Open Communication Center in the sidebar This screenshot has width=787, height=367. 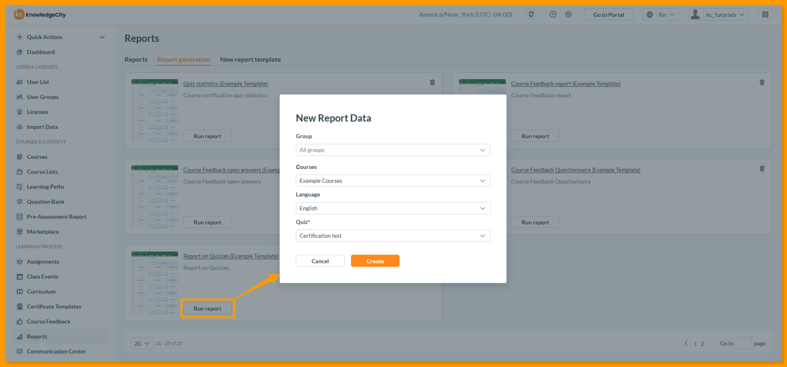click(x=56, y=351)
